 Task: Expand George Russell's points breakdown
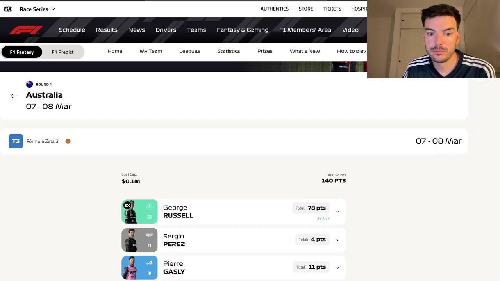(x=338, y=212)
